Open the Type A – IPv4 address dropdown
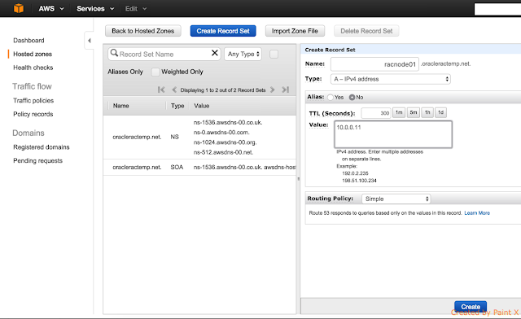The image size is (521, 319). pos(391,79)
